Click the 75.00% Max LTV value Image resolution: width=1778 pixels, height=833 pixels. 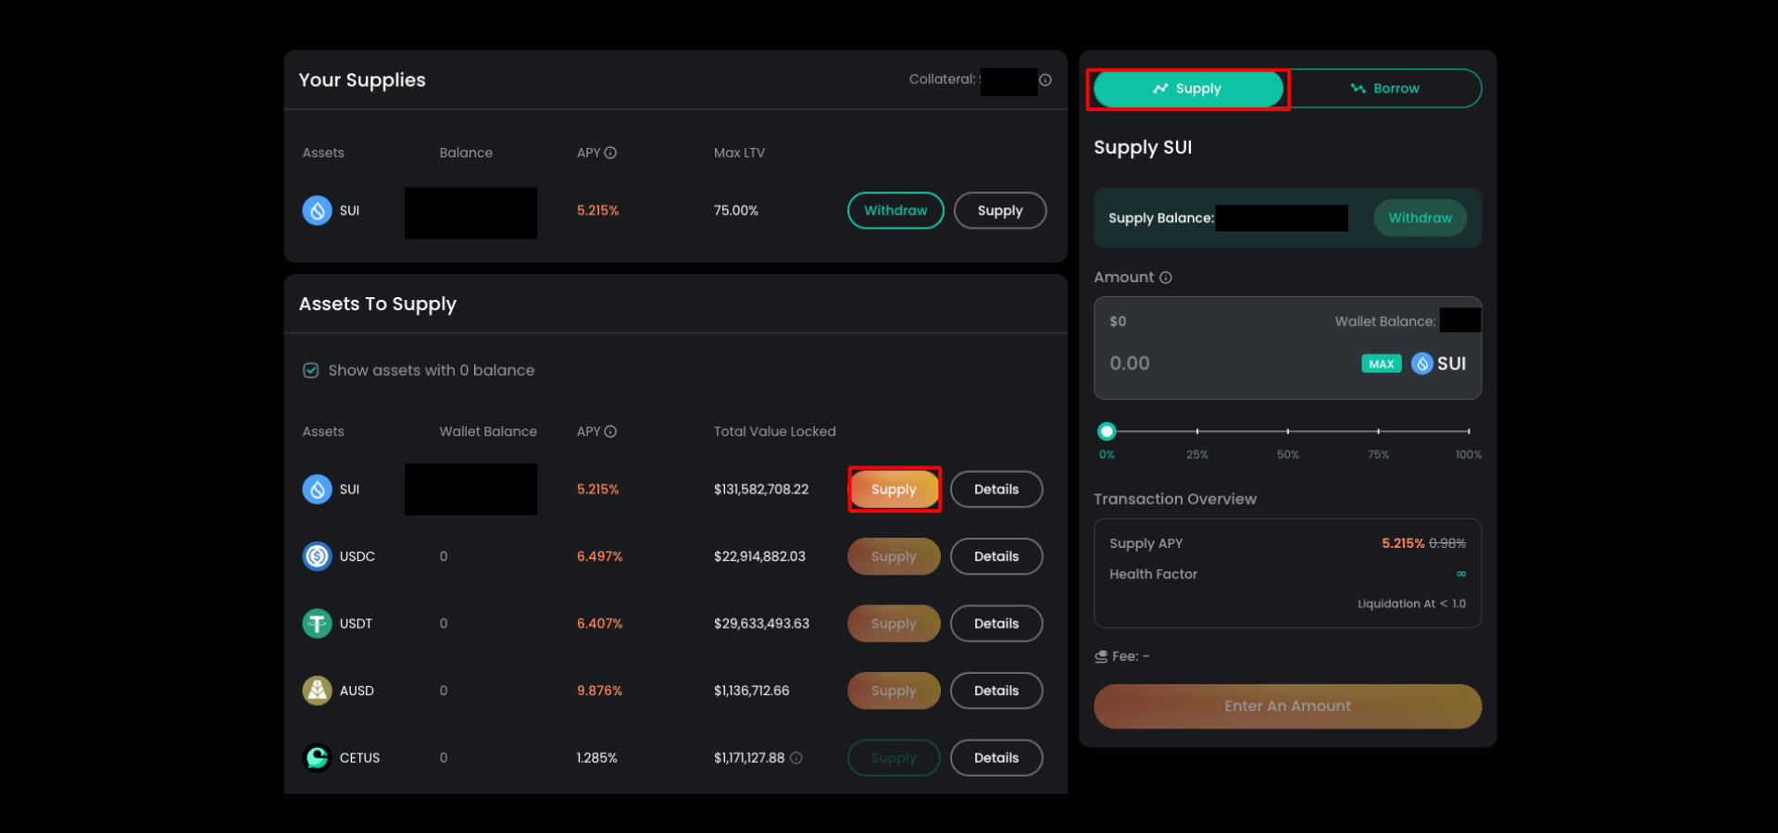pos(735,211)
